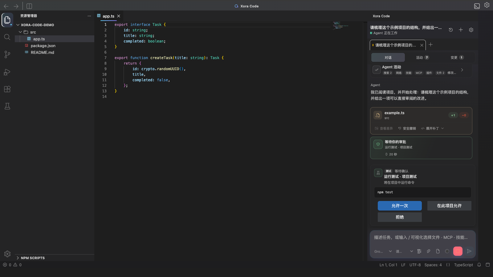493x277 pixels.
Task: Show errors and warnings in status bar
Action: coord(12,265)
